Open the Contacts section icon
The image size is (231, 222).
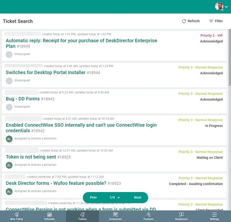coord(148,214)
